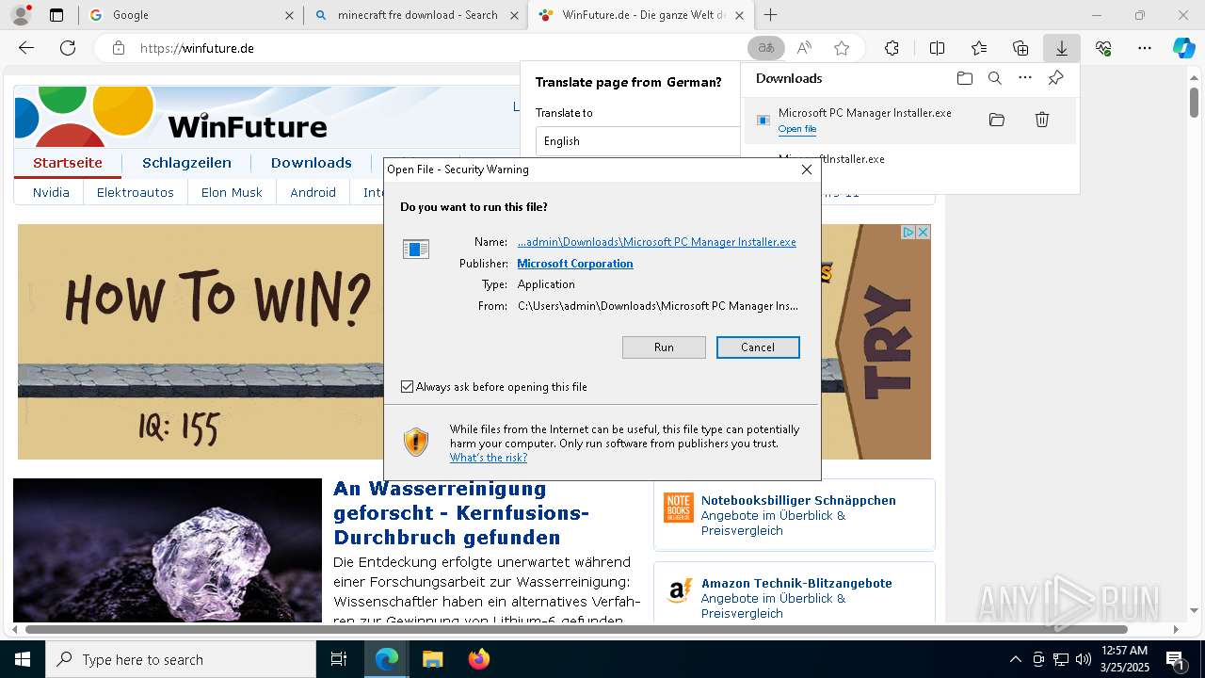
Task: Open the Downloads site menu
Action: pos(311,163)
